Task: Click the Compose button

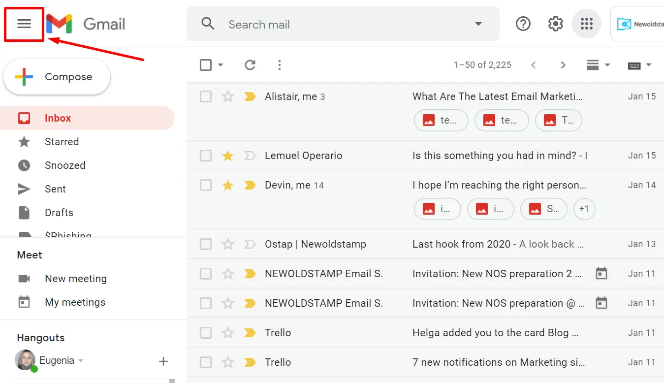Action: click(57, 77)
